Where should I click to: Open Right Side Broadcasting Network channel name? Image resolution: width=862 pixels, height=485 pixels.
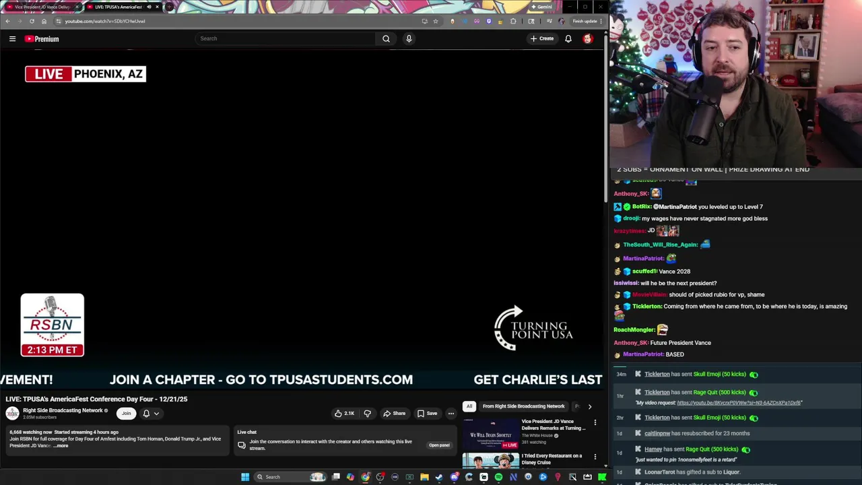63,410
